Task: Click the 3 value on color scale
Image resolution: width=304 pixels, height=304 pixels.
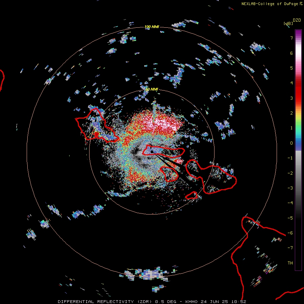Action: [292, 98]
